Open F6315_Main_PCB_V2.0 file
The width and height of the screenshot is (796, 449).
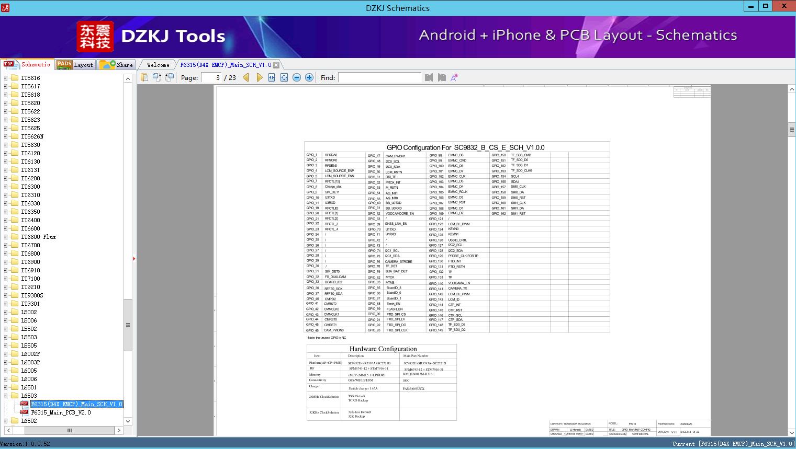tap(61, 412)
